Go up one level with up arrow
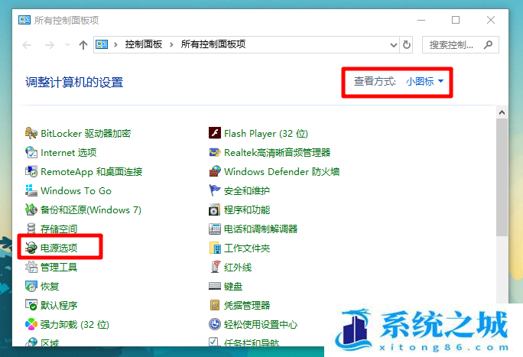The image size is (523, 357). pos(83,44)
